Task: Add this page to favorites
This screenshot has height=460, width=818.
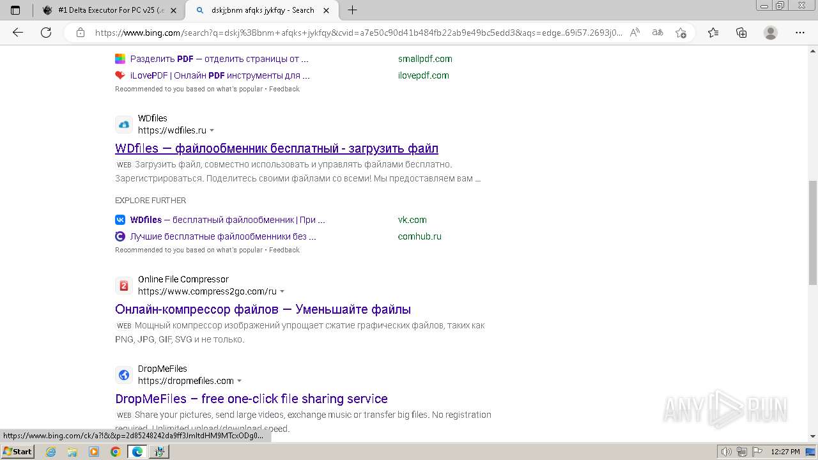Action: (681, 33)
